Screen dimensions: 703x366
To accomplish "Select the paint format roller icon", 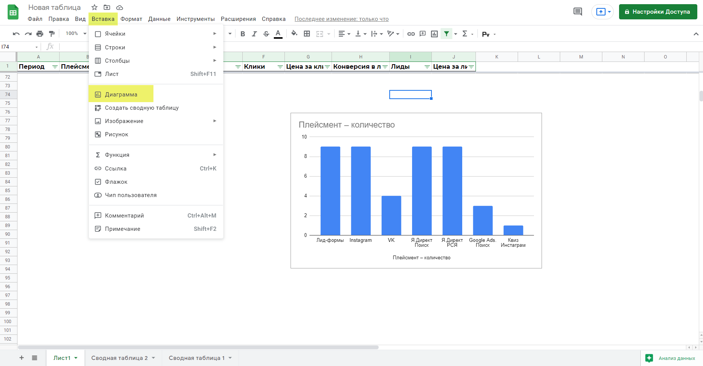I will tap(52, 34).
